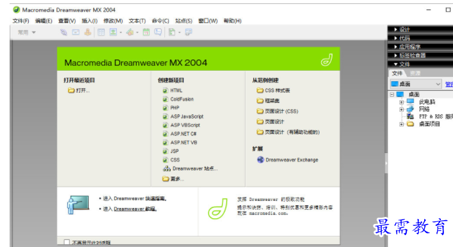The height and width of the screenshot is (247, 453).
Task: Open the 插入(I) menu
Action: click(x=90, y=21)
